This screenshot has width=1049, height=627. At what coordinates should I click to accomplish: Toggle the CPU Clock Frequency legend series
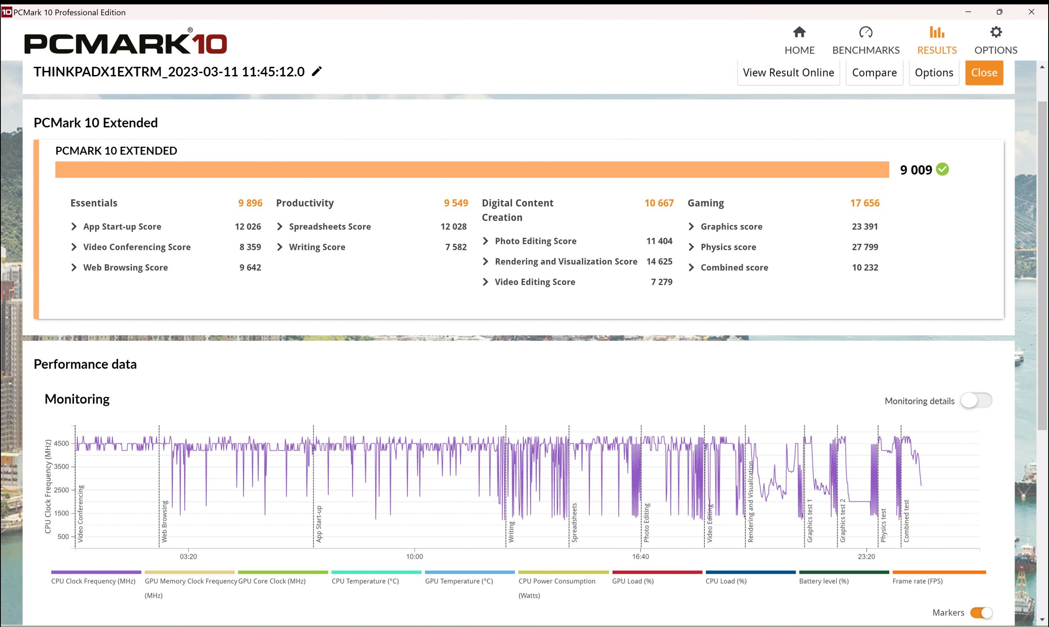(x=96, y=572)
